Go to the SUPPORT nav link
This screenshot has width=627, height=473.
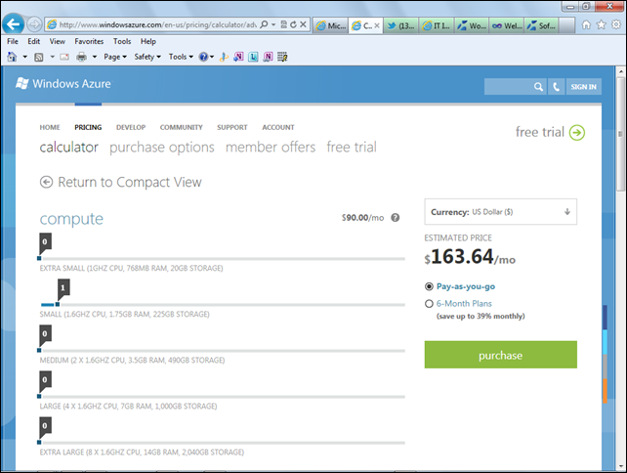231,127
